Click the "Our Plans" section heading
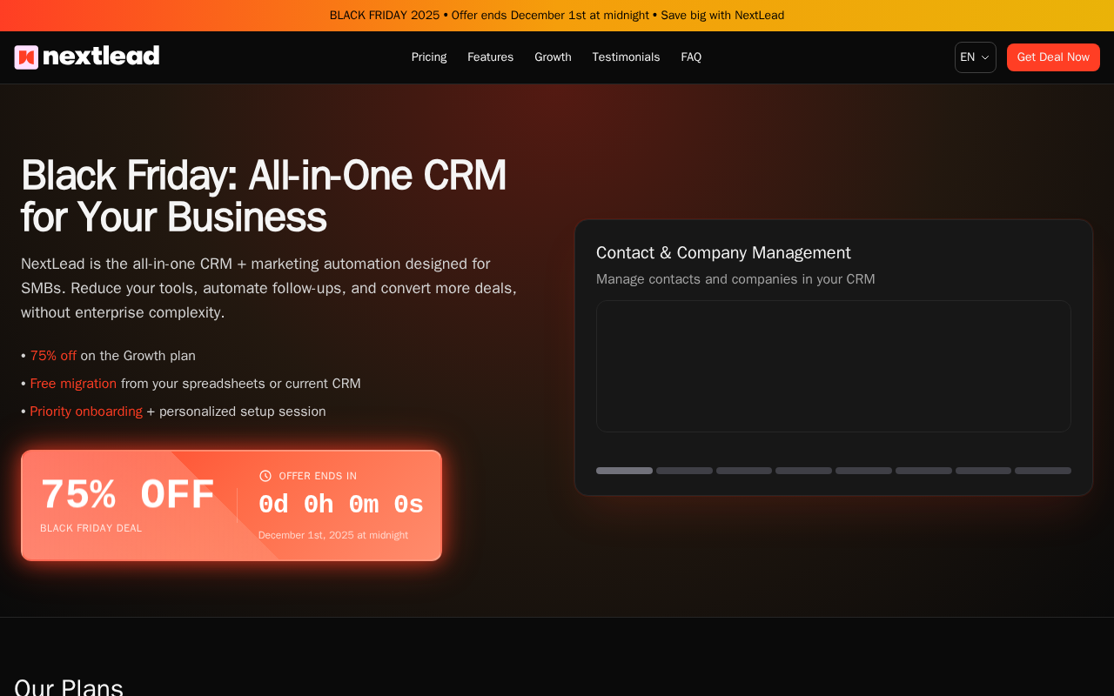 pyautogui.click(x=69, y=687)
